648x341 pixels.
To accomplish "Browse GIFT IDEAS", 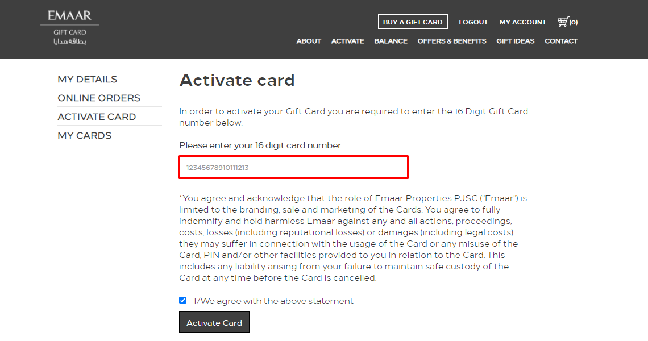I will tap(516, 41).
